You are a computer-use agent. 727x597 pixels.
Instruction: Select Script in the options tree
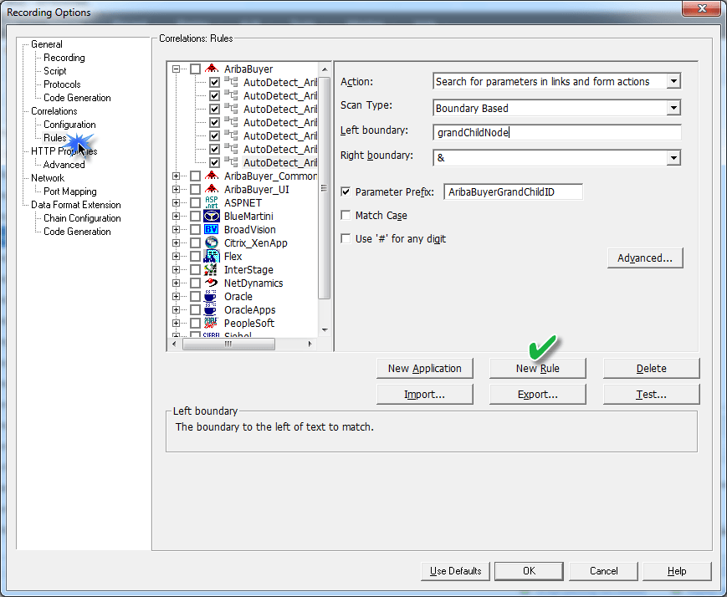[54, 71]
